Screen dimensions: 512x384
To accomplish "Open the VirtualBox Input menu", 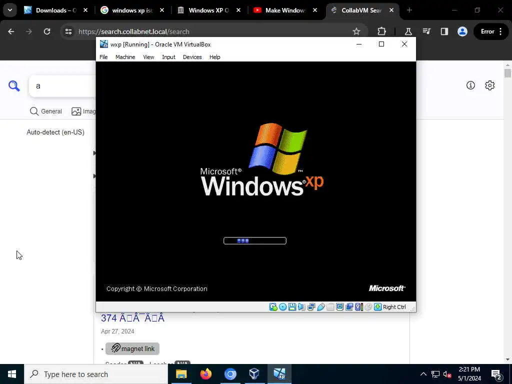I will 168,57.
